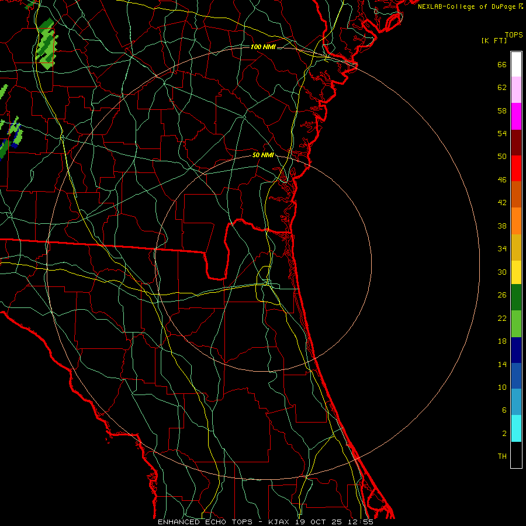This screenshot has height=526, width=526.
Task: Click the '18' legend value
Action: [502, 341]
